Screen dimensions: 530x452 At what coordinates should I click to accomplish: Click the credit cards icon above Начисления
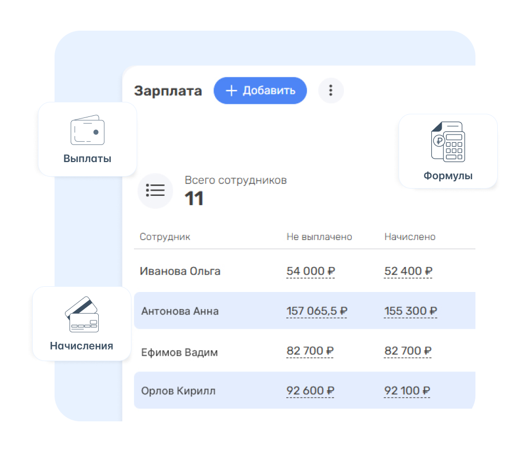pyautogui.click(x=82, y=314)
